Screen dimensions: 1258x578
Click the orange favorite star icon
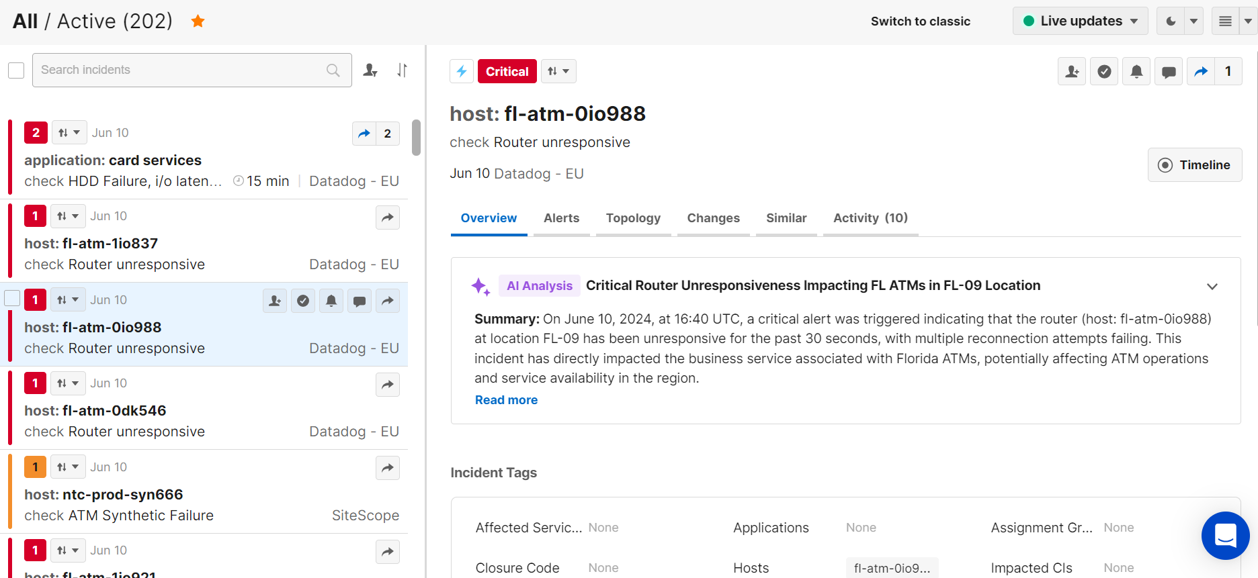[198, 21]
